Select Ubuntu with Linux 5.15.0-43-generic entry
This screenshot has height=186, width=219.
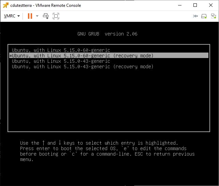tap(61, 61)
